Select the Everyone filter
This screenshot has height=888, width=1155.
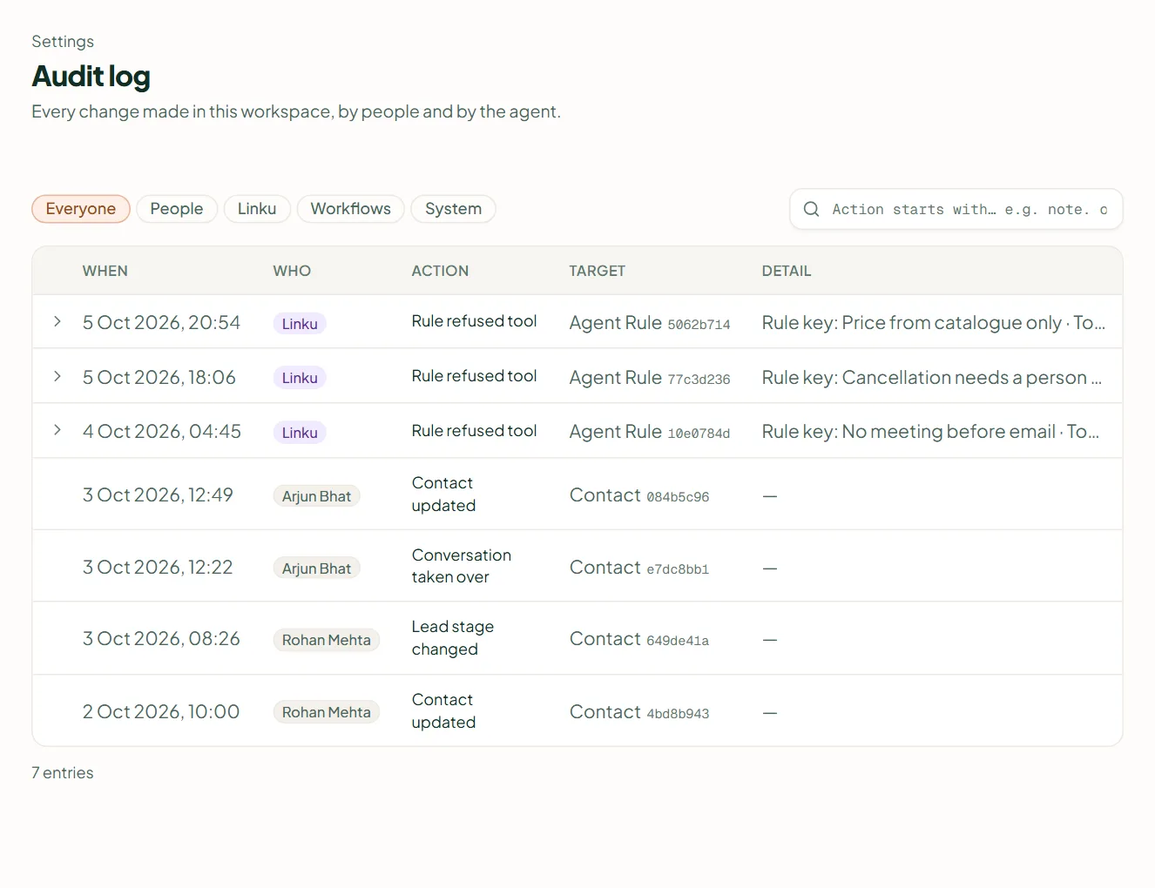81,209
